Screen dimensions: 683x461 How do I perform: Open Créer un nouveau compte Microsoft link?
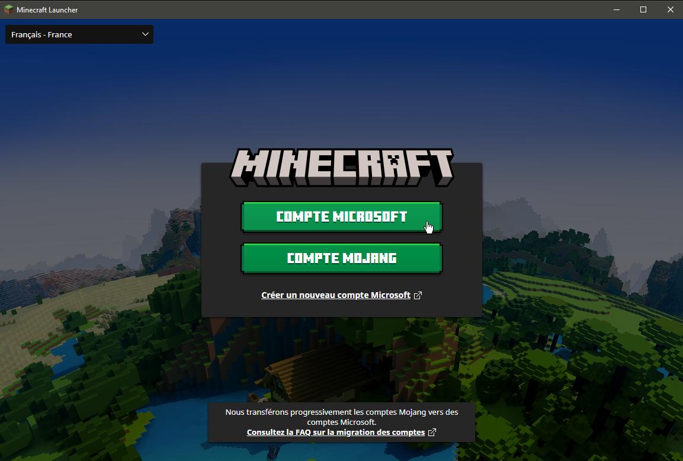coord(336,295)
